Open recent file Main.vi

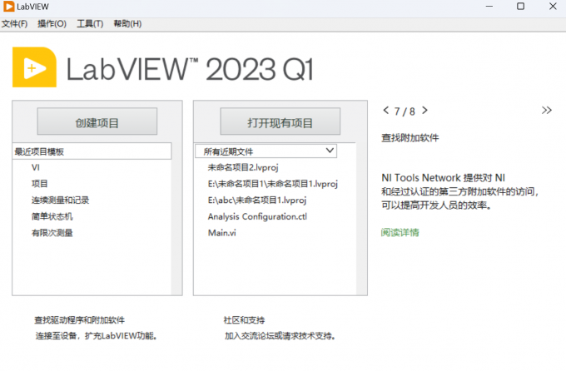tap(222, 233)
